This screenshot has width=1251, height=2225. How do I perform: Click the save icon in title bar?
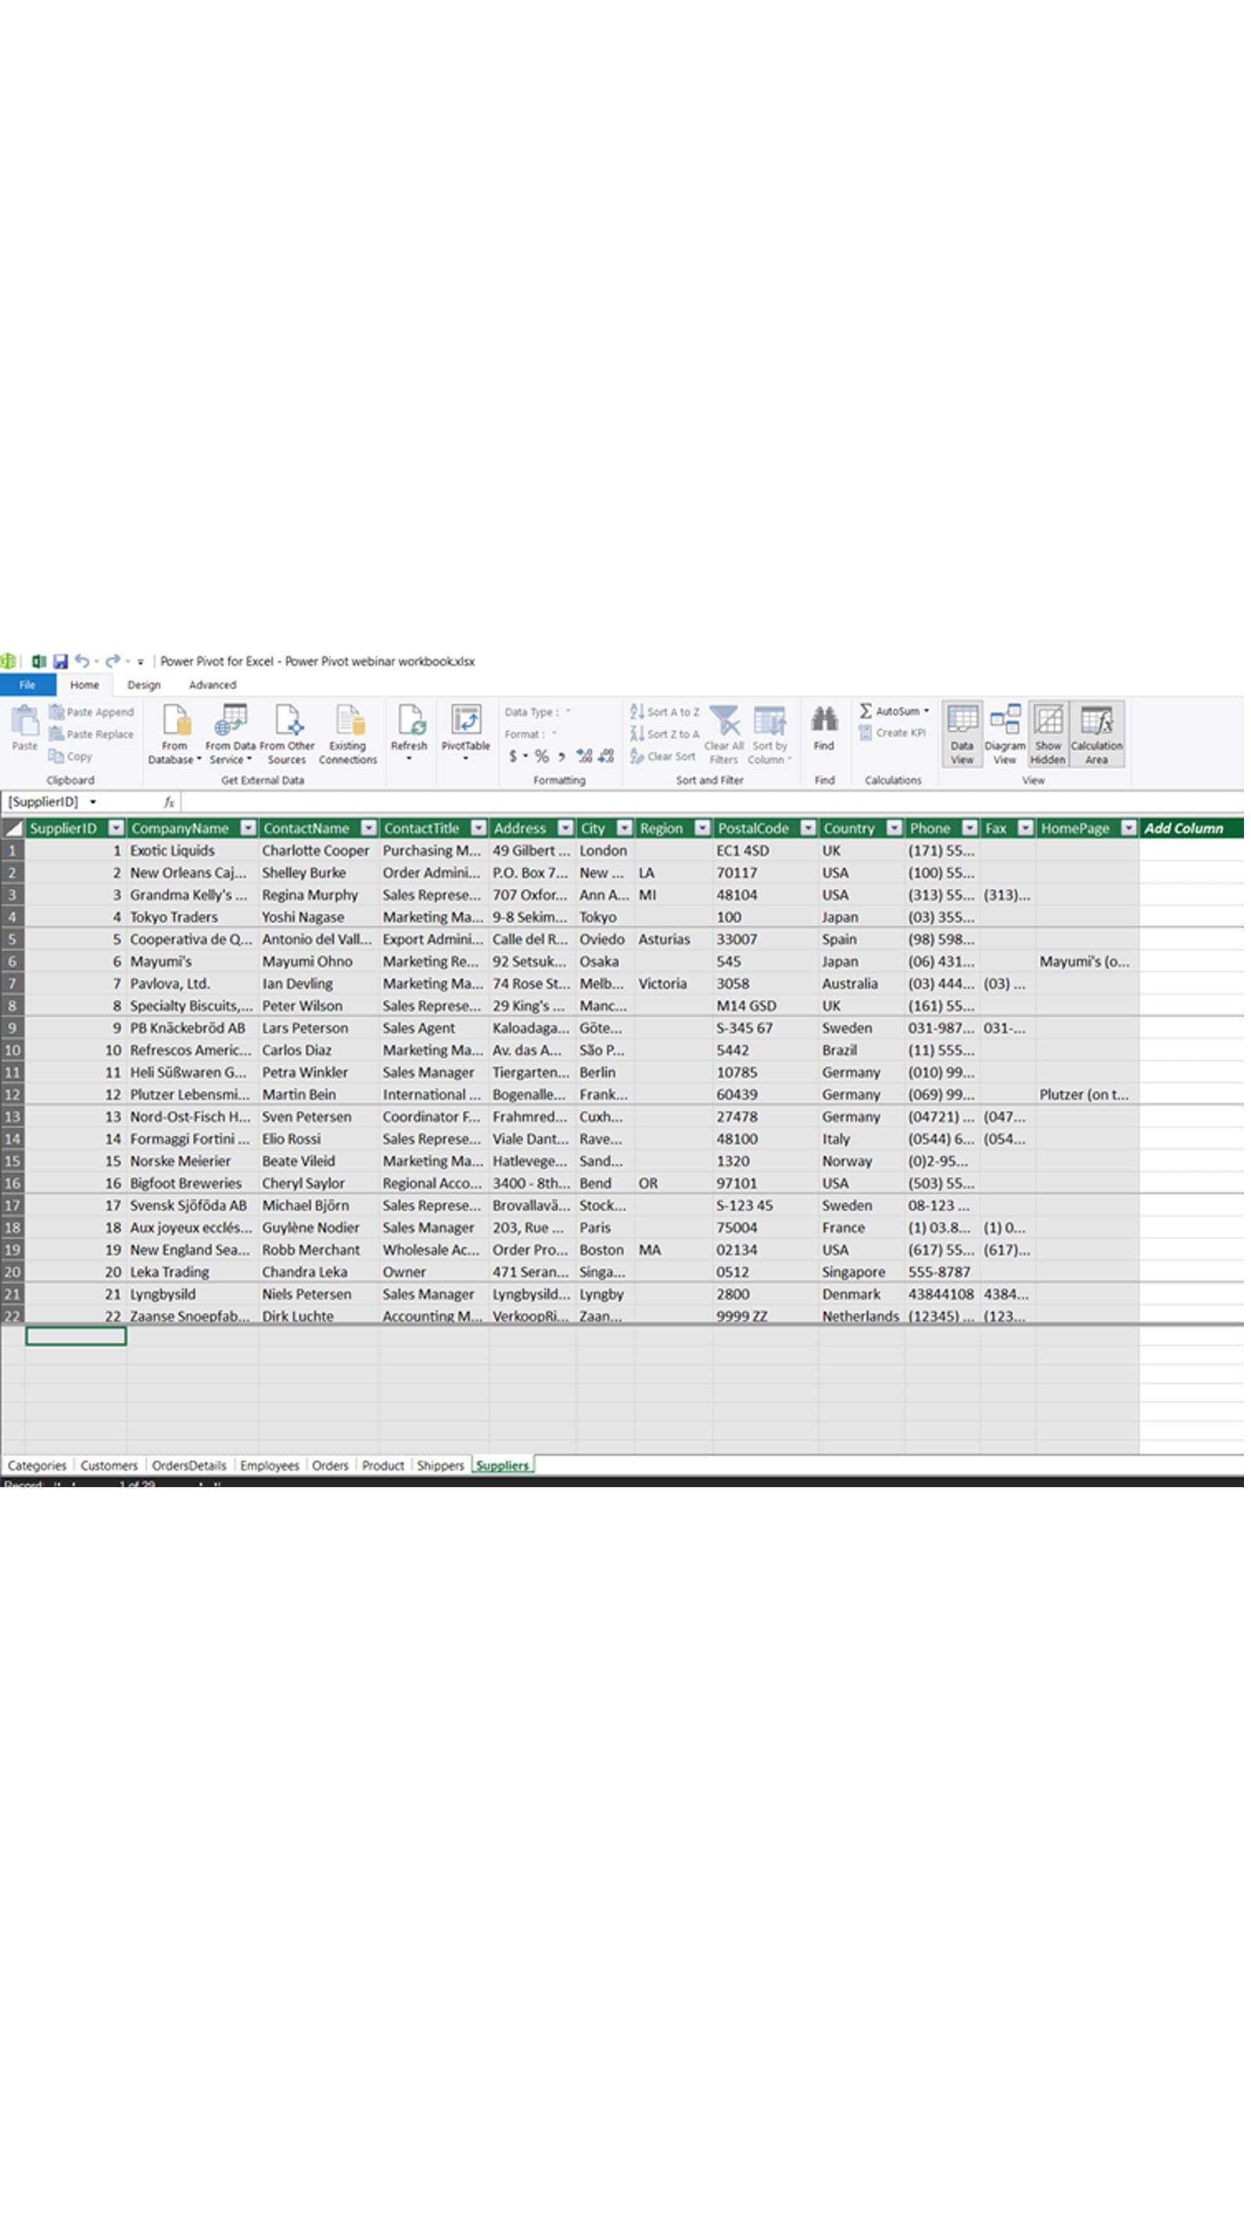click(x=60, y=662)
